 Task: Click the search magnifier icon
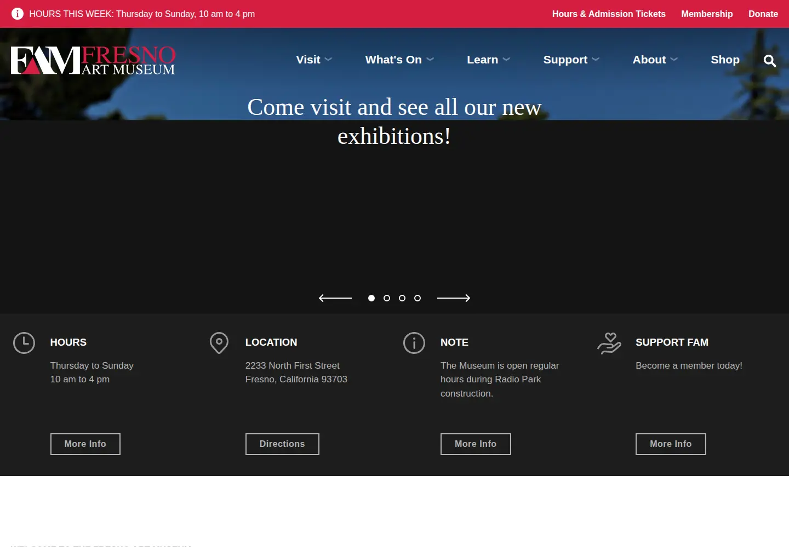[770, 61]
